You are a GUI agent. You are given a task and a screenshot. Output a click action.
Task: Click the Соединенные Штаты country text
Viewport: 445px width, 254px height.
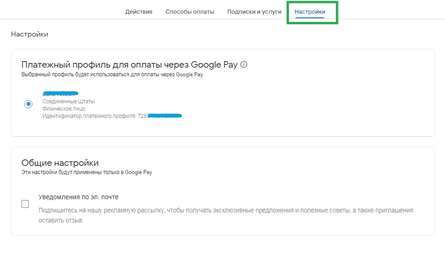[68, 101]
